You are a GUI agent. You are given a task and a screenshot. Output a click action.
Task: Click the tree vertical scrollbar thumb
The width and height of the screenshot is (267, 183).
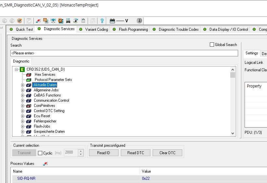coord(233,75)
